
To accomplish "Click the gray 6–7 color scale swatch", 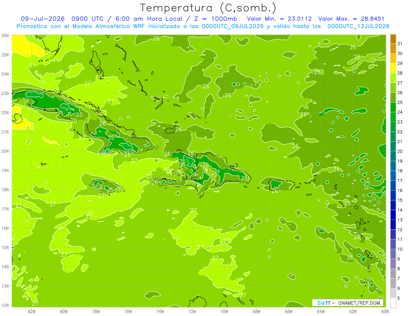I will point(393,283).
